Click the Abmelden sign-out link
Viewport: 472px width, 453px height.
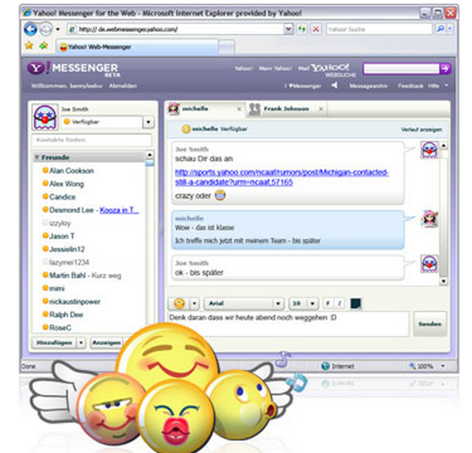[x=123, y=86]
